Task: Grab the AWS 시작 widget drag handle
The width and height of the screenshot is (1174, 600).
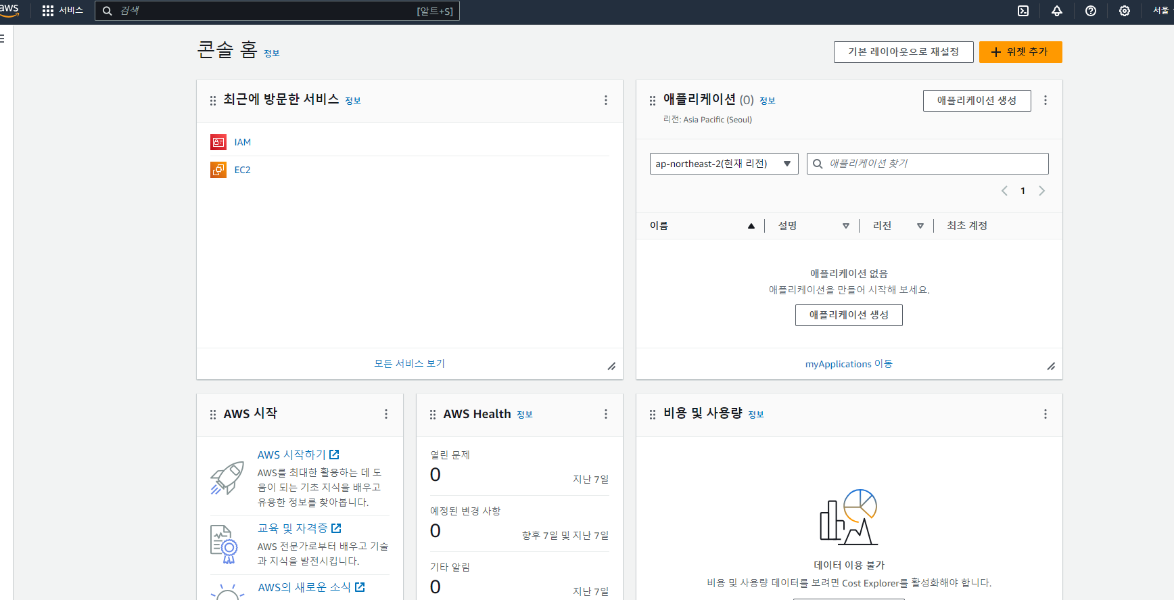Action: tap(213, 414)
